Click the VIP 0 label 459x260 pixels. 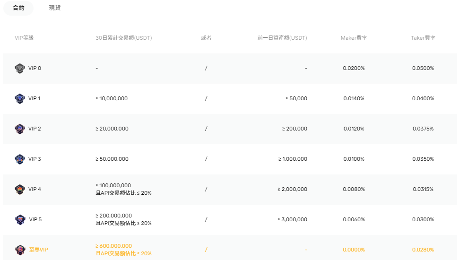tap(35, 68)
